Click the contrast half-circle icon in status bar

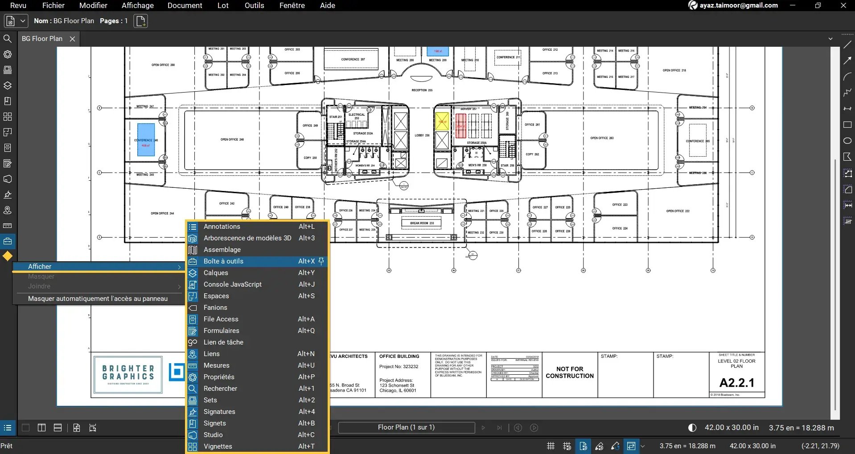click(x=692, y=427)
